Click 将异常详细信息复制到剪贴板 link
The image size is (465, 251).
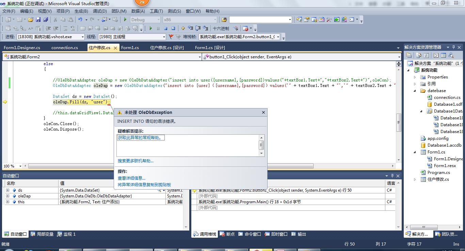point(144,184)
